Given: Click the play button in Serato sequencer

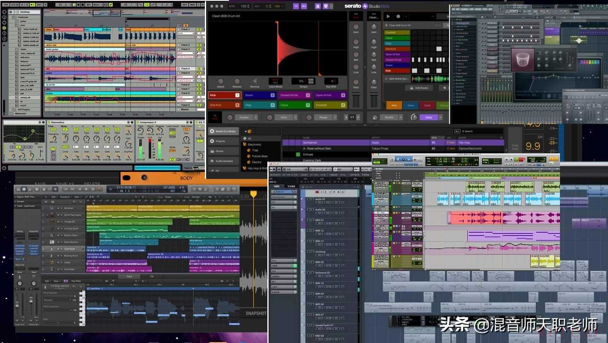Looking at the screenshot, I should tap(388, 17).
